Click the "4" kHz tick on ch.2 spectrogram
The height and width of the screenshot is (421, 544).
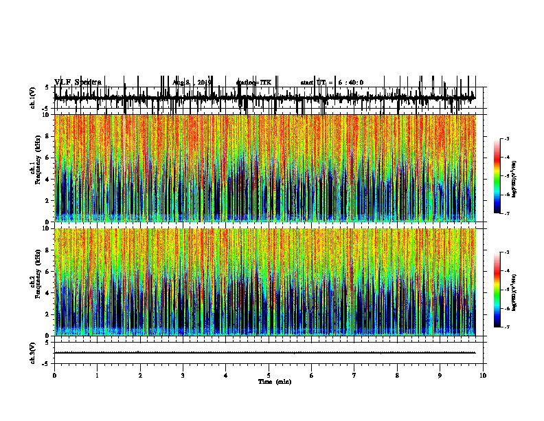tap(48, 293)
